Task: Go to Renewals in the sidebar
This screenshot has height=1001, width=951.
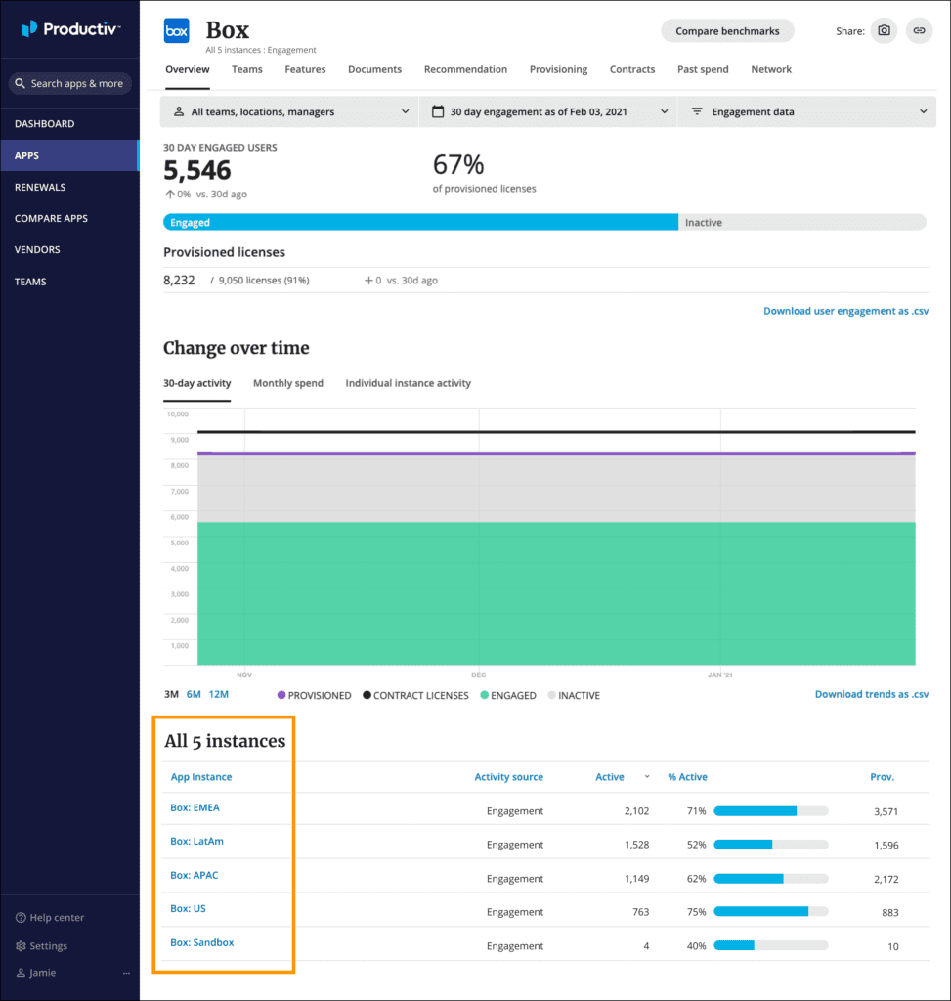Action: 70,187
